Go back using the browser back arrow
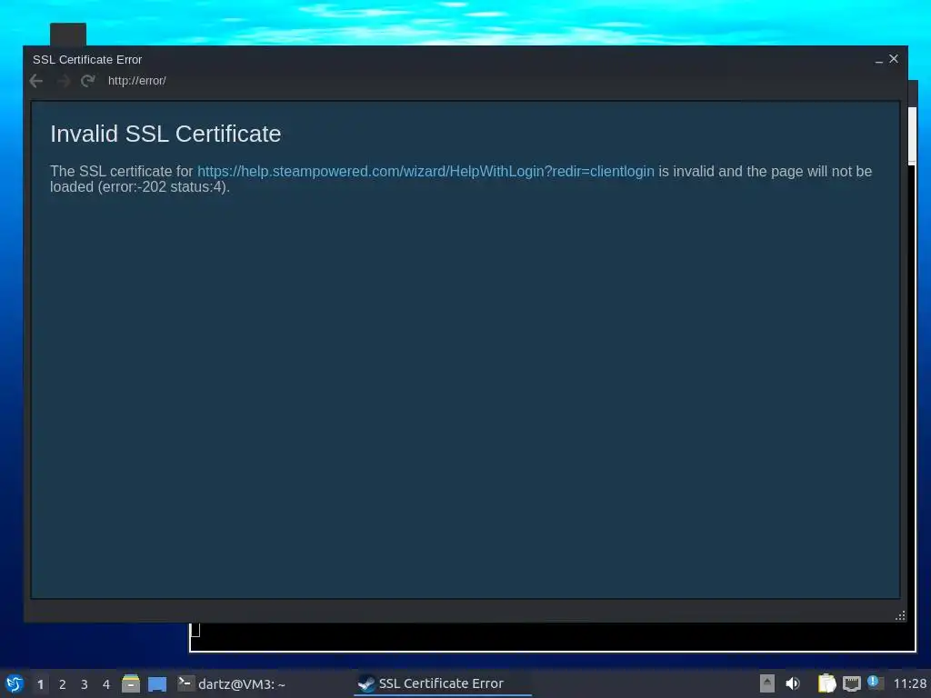Viewport: 931px width, 698px height. click(x=35, y=81)
